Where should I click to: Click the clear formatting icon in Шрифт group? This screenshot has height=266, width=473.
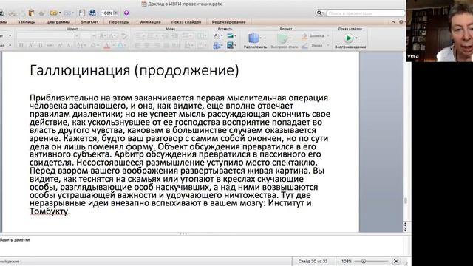tap(123, 36)
